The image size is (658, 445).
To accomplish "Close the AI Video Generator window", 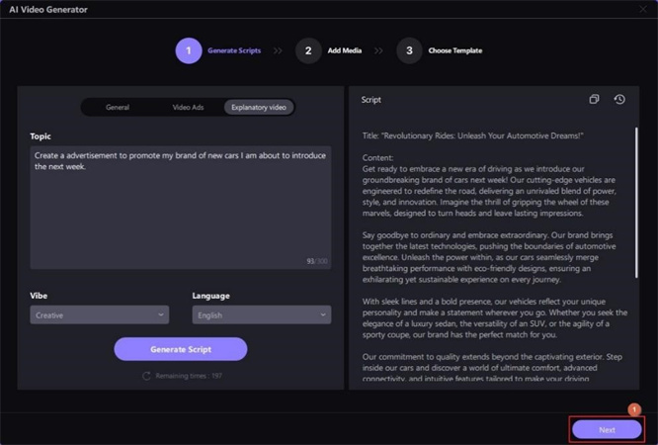I will [643, 10].
